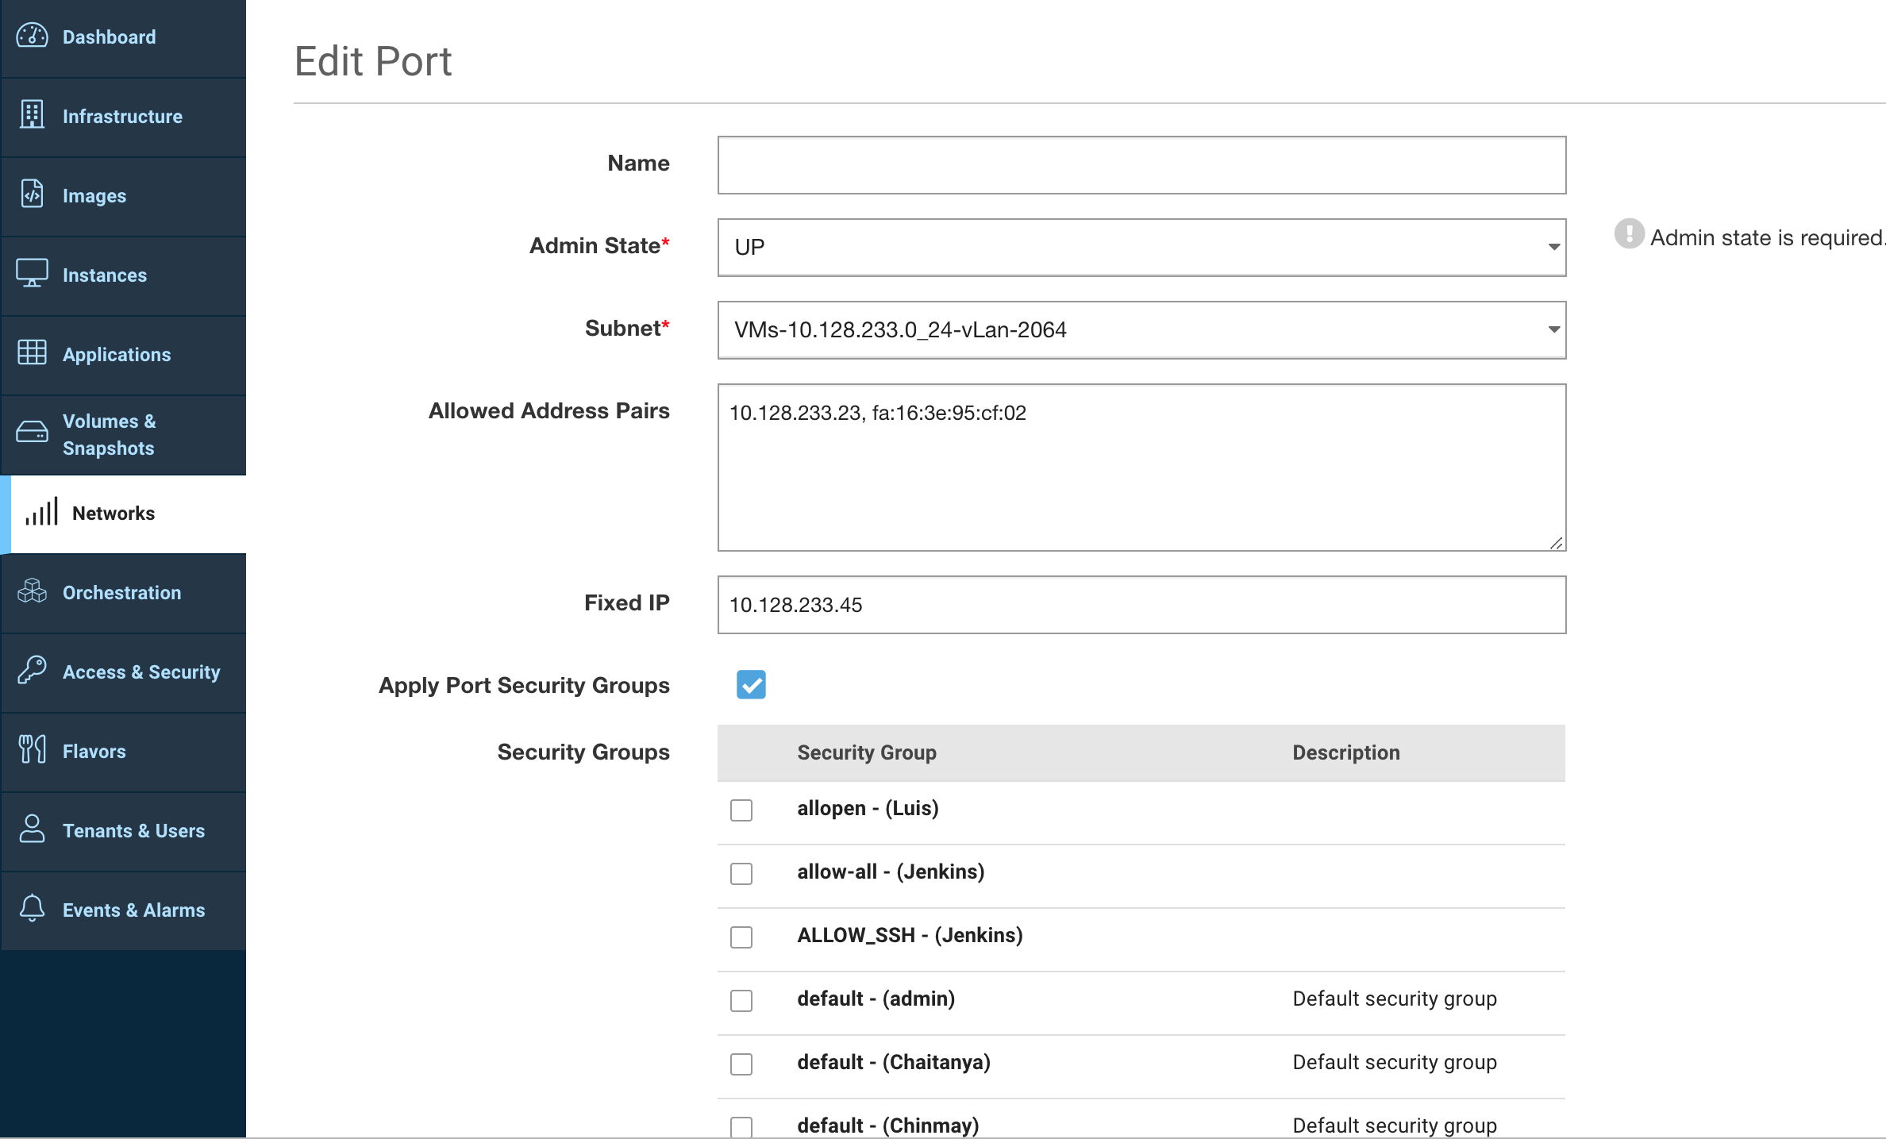Click the 'allopen - (Luis)' row label

click(x=868, y=808)
